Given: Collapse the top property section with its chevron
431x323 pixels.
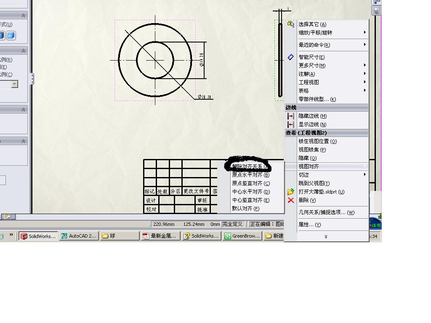Looking at the screenshot, I should (x=24, y=16).
